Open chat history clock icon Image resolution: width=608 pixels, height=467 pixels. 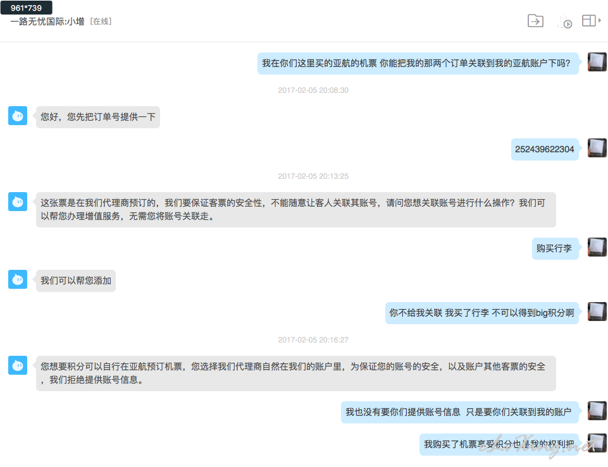[x=564, y=21]
